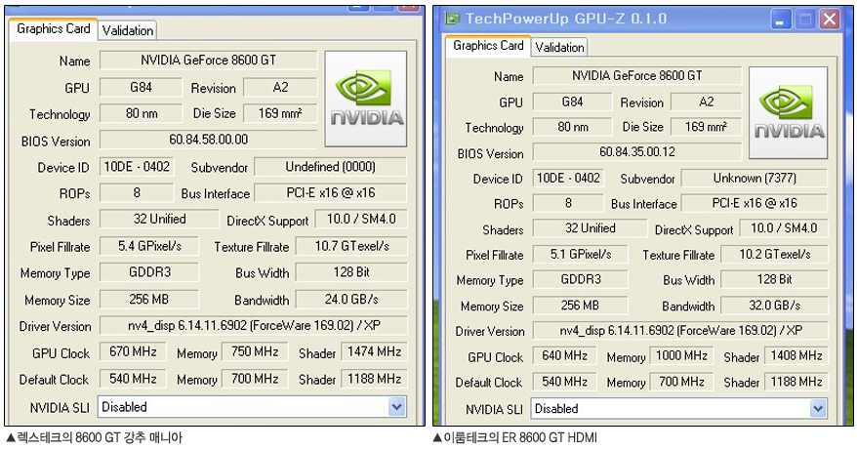The height and width of the screenshot is (450, 857).
Task: Click Default Clock 540 MHz in right window
Action: [x=564, y=382]
